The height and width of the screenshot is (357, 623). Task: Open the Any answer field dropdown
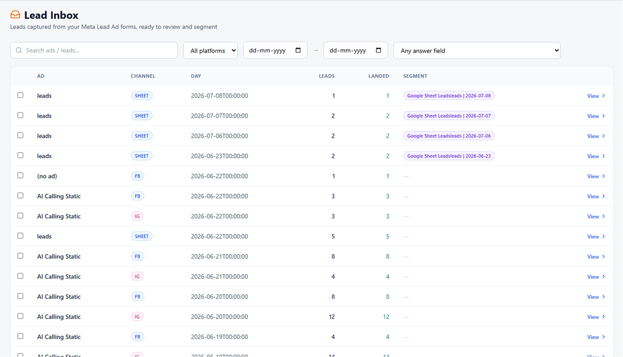coord(477,50)
